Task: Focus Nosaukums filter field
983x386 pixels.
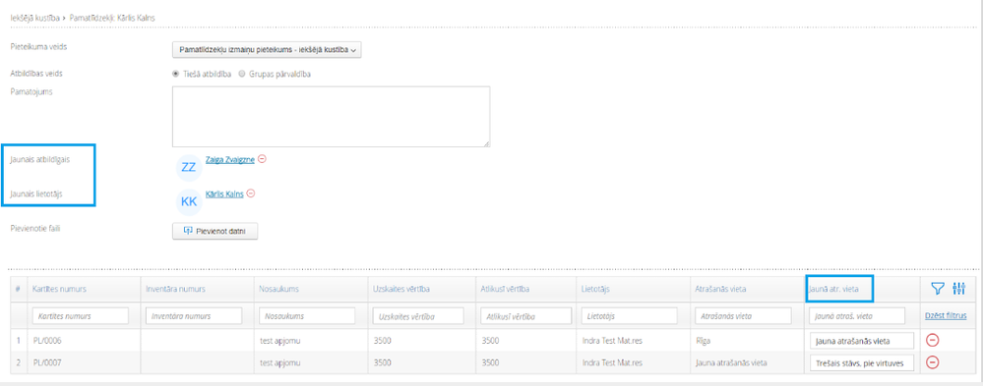Action: point(307,316)
